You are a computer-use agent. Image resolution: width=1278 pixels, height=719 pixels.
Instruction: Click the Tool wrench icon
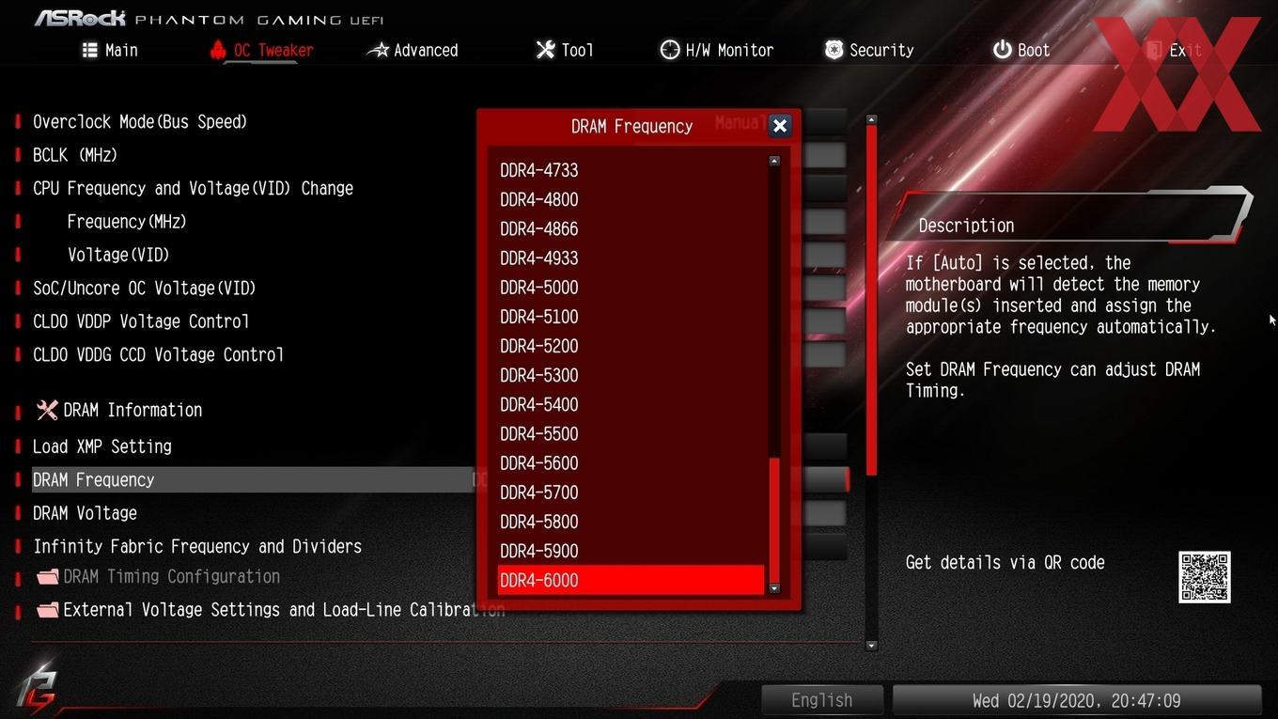tap(546, 50)
